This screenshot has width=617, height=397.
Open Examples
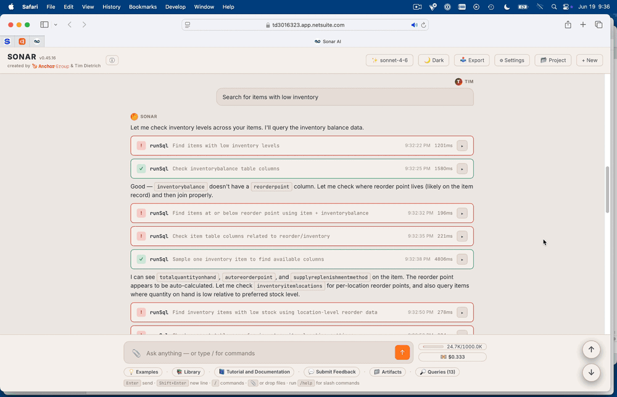point(143,372)
